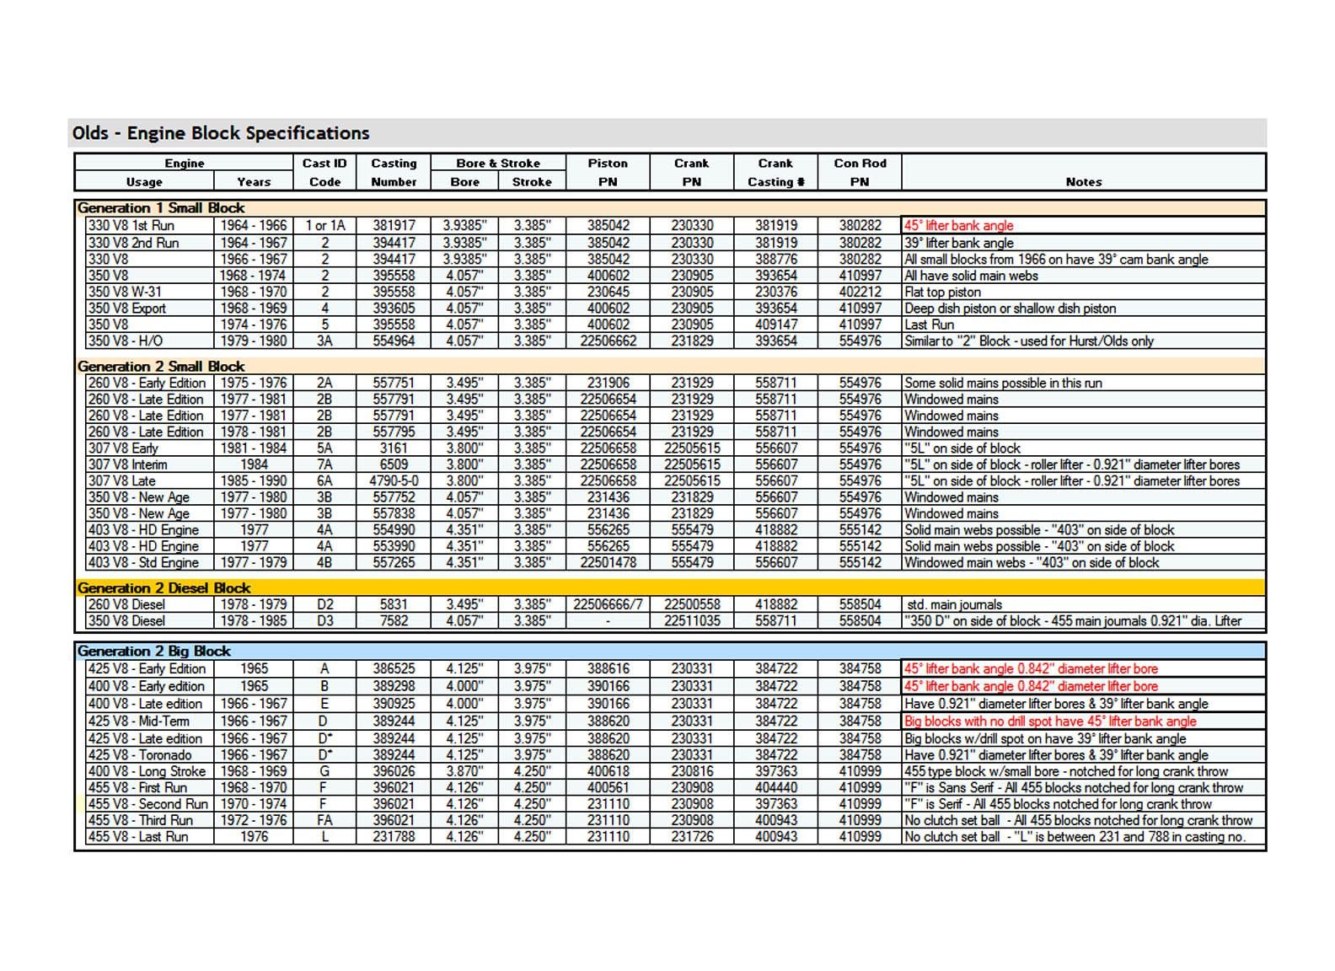Select the 350 V8 - H/O usage cell
This screenshot has width=1335, height=971.
(126, 341)
